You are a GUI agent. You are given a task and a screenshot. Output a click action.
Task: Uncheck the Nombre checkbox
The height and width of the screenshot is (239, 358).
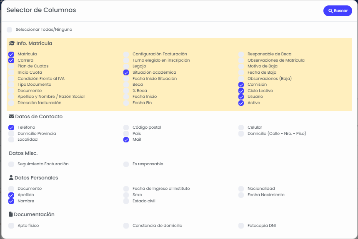[x=11, y=201]
